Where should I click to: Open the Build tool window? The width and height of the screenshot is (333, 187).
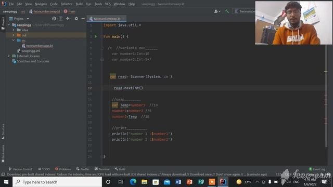click(120, 169)
